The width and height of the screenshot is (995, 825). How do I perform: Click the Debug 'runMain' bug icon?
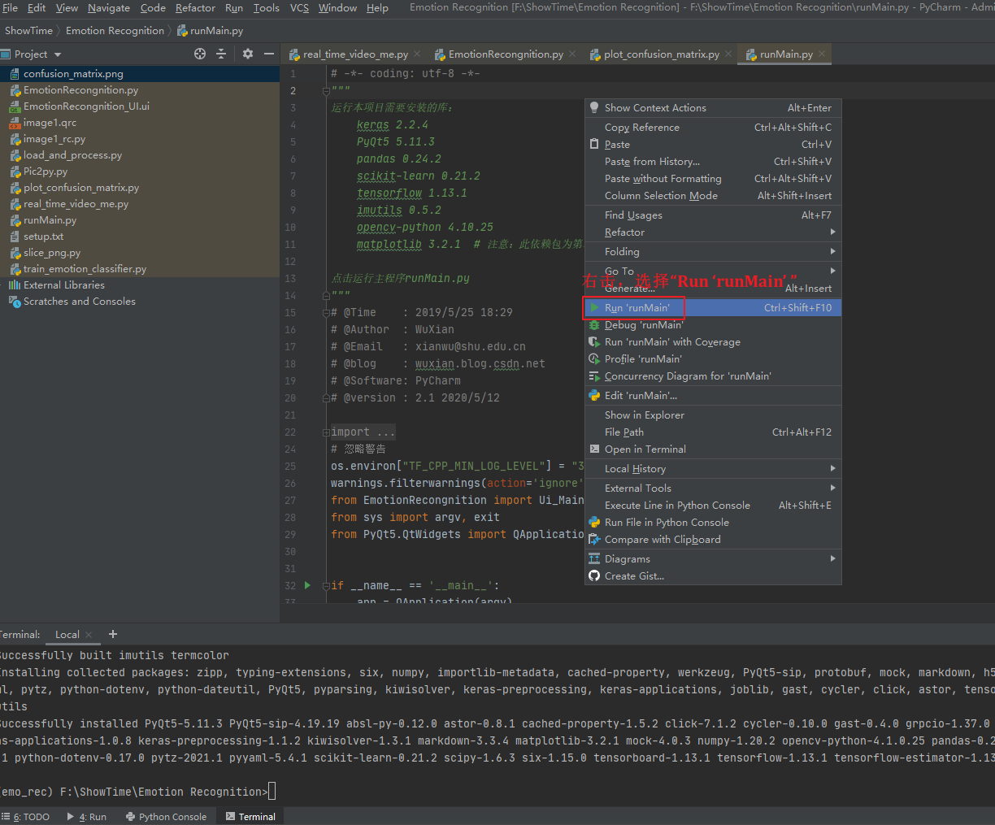click(594, 325)
